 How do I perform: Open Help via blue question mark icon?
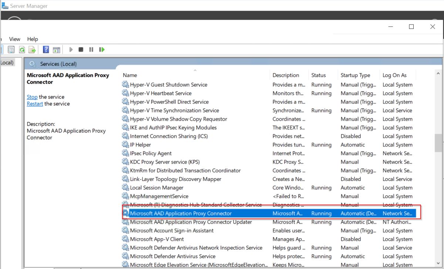click(x=46, y=49)
